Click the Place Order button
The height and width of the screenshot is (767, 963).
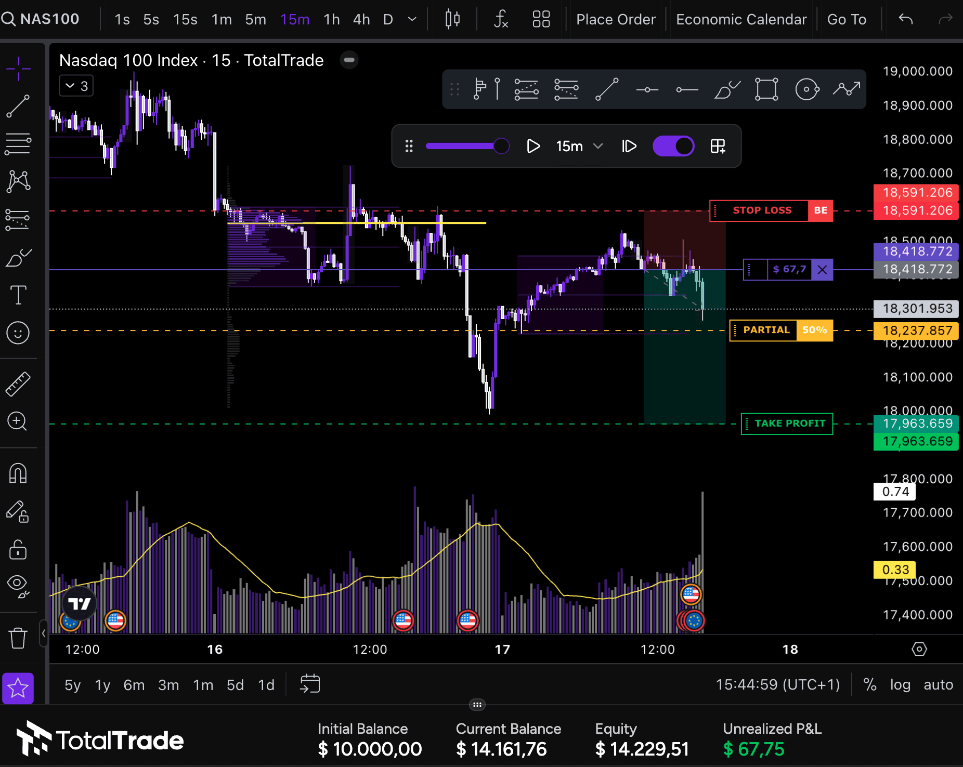tap(616, 19)
